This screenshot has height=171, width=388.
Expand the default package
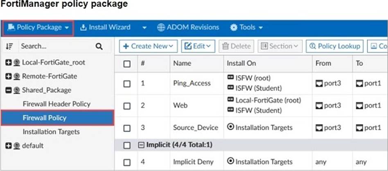(9, 146)
